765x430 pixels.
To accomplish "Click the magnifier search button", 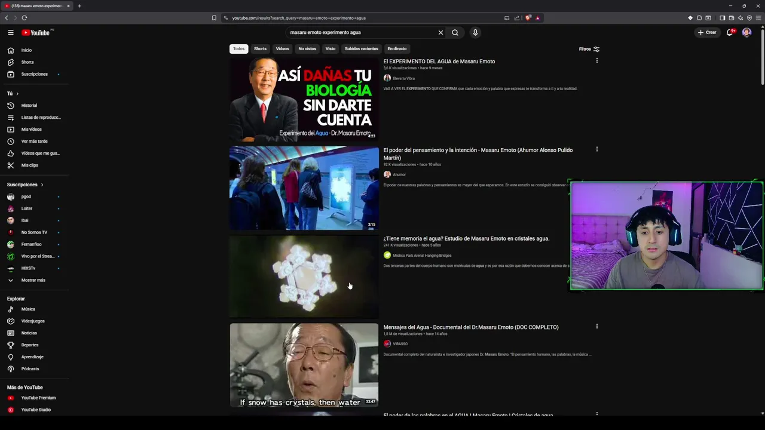I will (455, 32).
